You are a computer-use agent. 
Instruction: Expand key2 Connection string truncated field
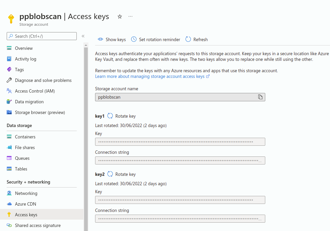(260, 219)
